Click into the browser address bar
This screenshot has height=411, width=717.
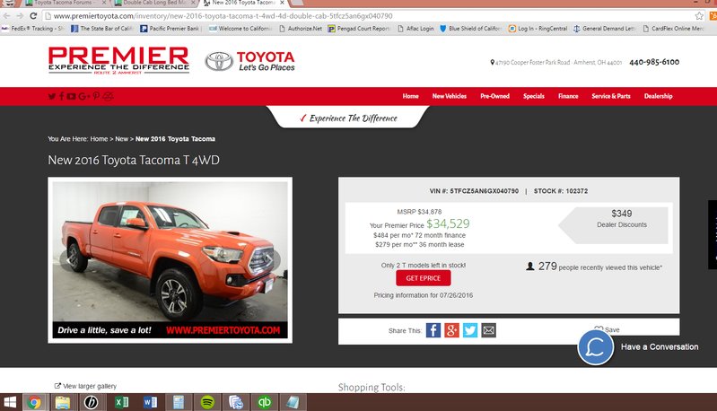(366, 16)
